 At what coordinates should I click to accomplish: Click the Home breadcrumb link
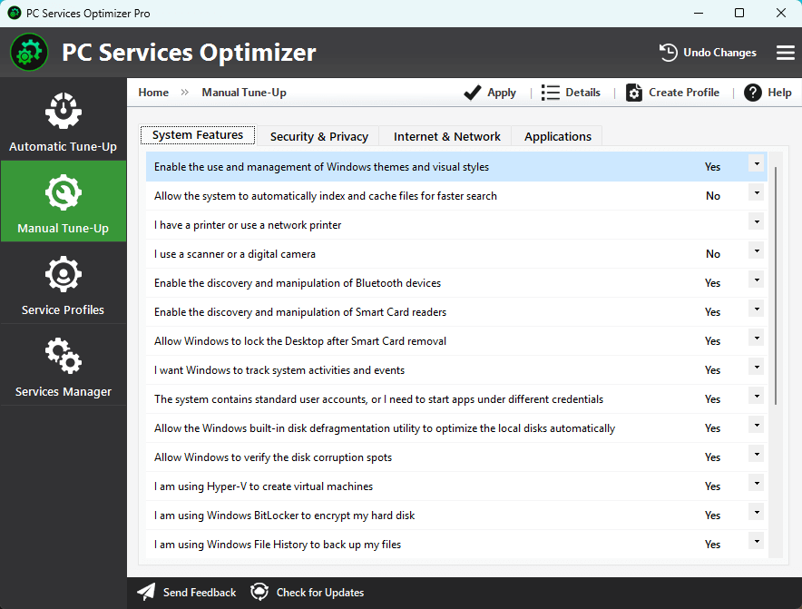pos(153,93)
